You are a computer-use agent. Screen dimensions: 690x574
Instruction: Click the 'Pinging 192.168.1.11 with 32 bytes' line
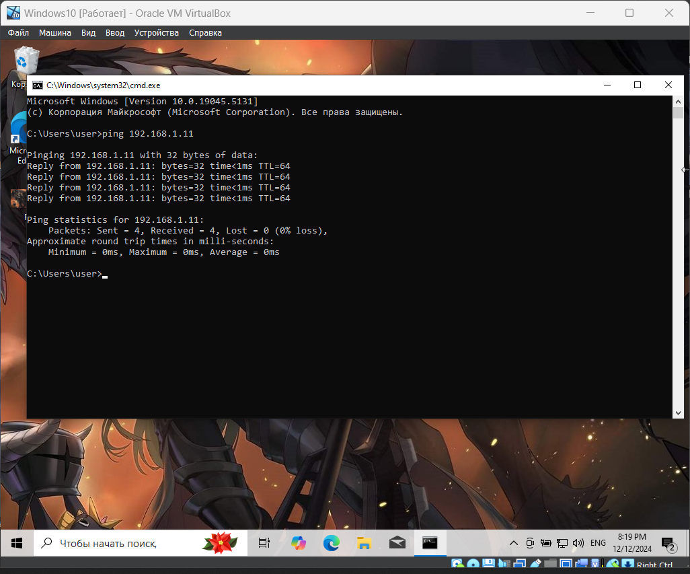(x=142, y=155)
